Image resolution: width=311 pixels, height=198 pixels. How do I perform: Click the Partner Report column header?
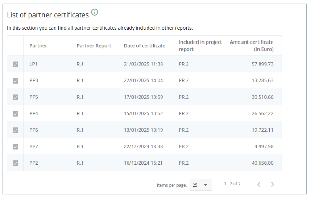coord(94,46)
